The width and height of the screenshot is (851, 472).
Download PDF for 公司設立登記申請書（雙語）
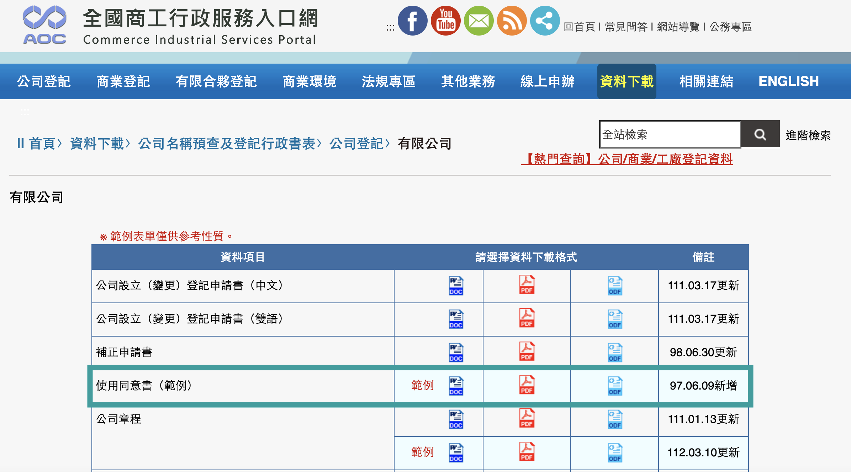coord(527,318)
